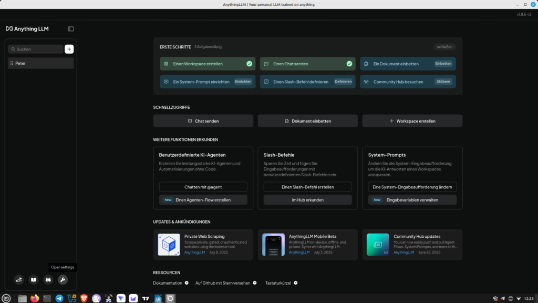
Task: Open the Linux Mint start menu
Action: (x=6, y=298)
